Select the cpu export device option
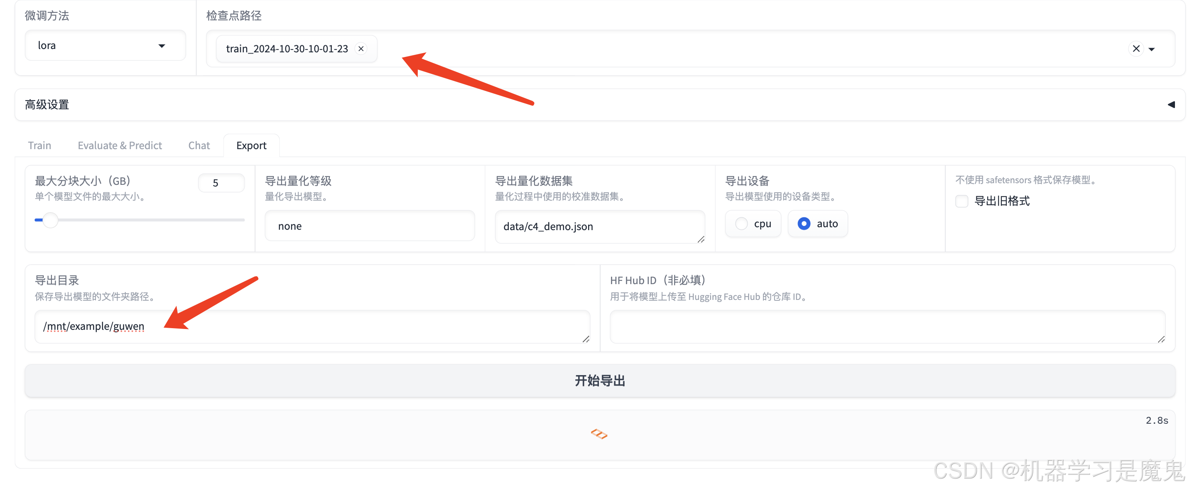 753,224
